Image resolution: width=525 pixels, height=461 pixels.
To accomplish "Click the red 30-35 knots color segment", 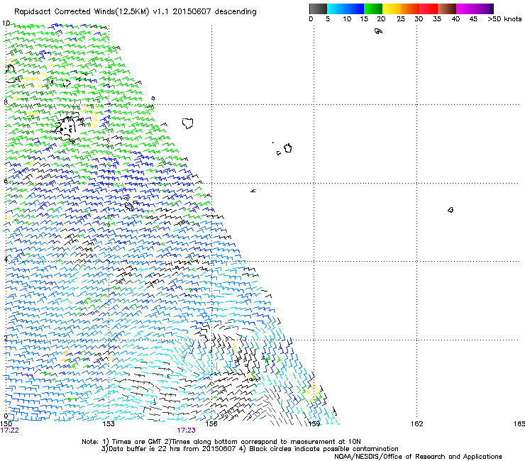I will tap(429, 9).
